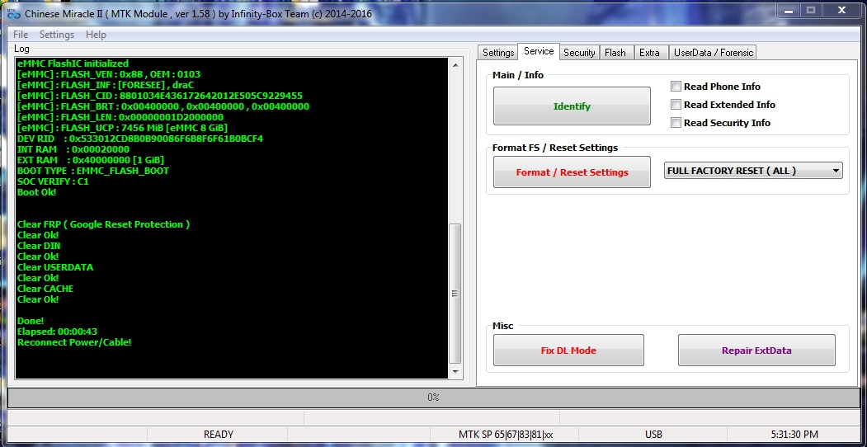Click Format / Reset Settings button
Viewport: 867px width, 447px height.
pos(572,172)
